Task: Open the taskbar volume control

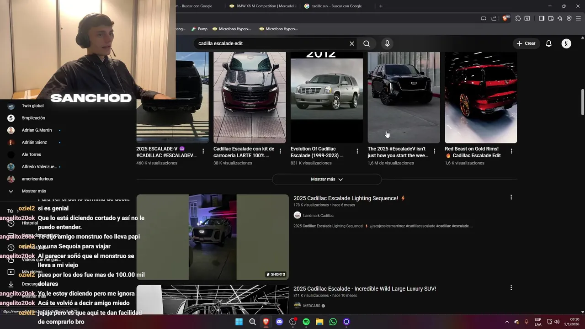Action: (557, 322)
